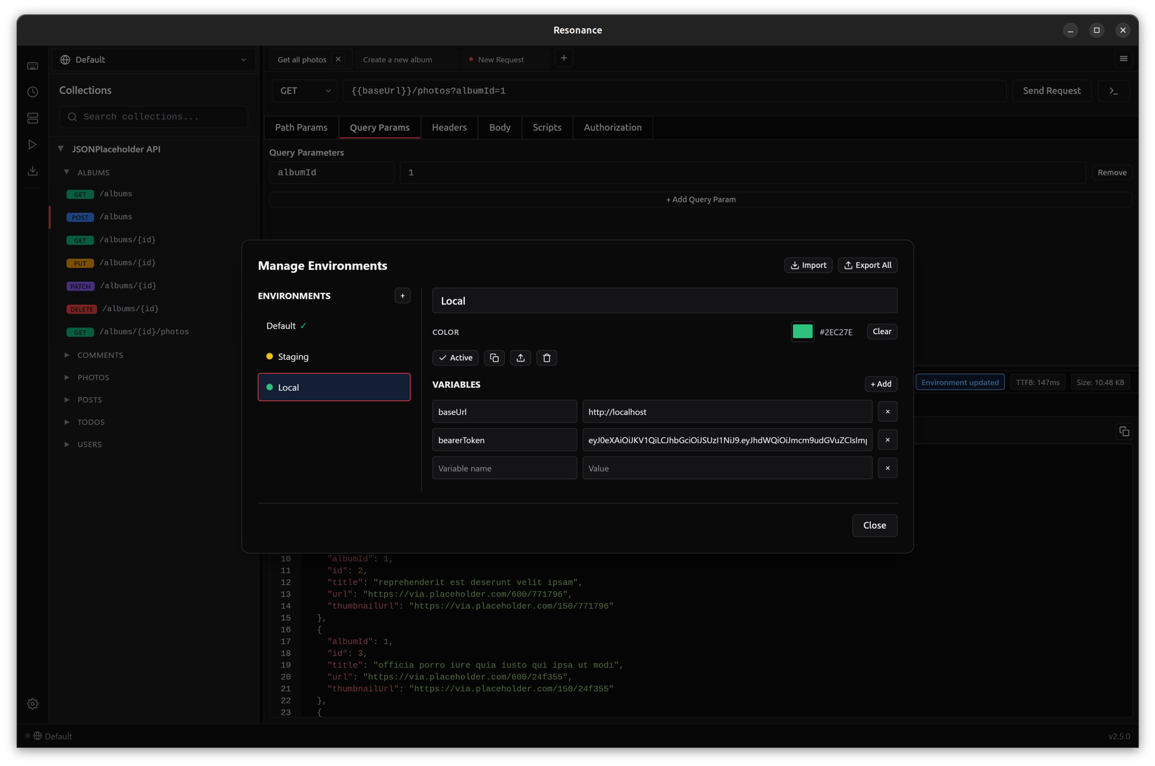Edit the Local environment name field
Viewport: 1155px width, 766px height.
(665, 300)
